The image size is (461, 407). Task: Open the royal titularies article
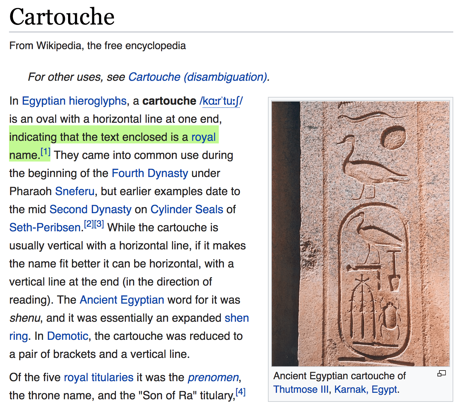tap(98, 377)
